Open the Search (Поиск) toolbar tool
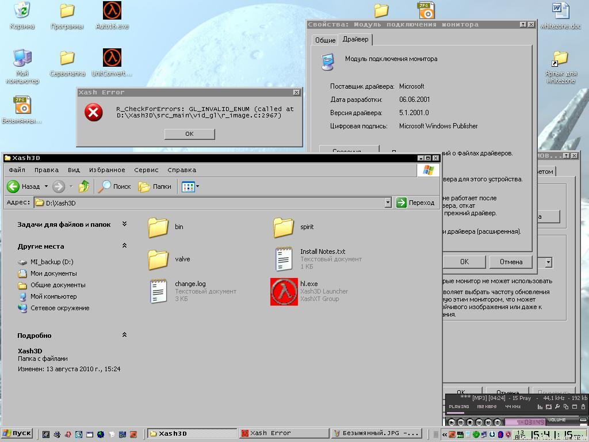 pyautogui.click(x=114, y=186)
